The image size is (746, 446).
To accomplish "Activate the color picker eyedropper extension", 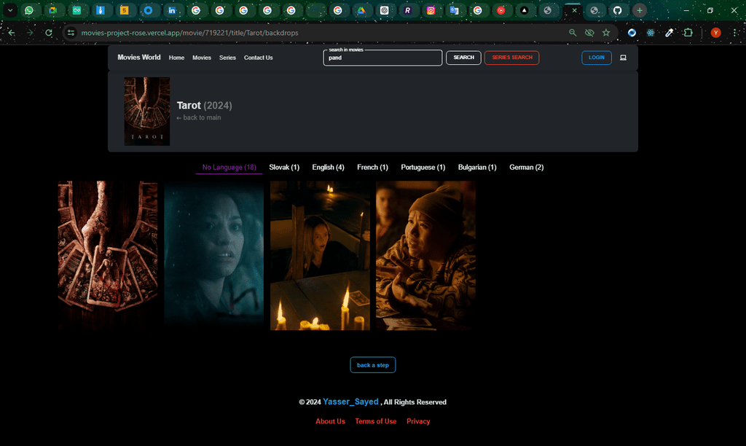I will pos(669,33).
